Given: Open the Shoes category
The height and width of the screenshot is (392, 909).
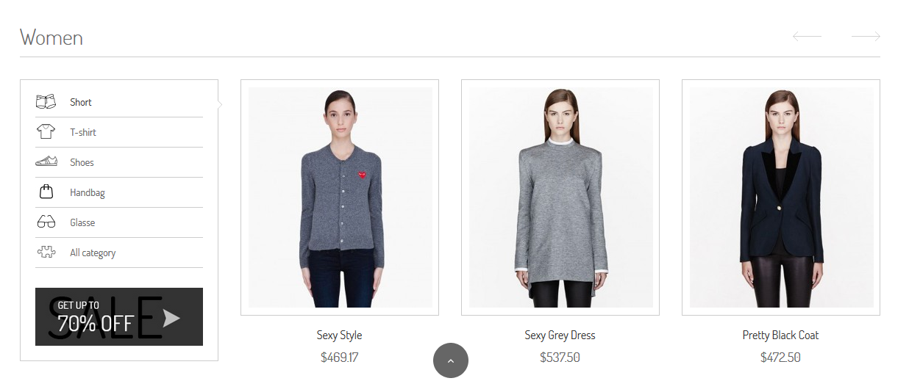Looking at the screenshot, I should [x=82, y=162].
